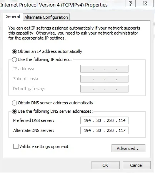
Task: Click the Preferred DNS server field
Action: [104, 120]
